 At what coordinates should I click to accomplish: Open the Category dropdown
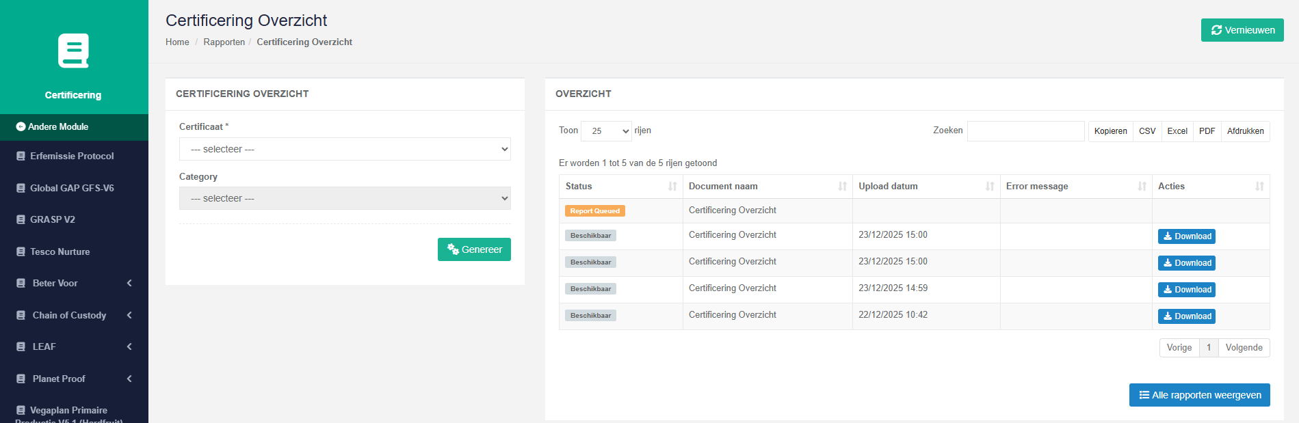pyautogui.click(x=345, y=198)
